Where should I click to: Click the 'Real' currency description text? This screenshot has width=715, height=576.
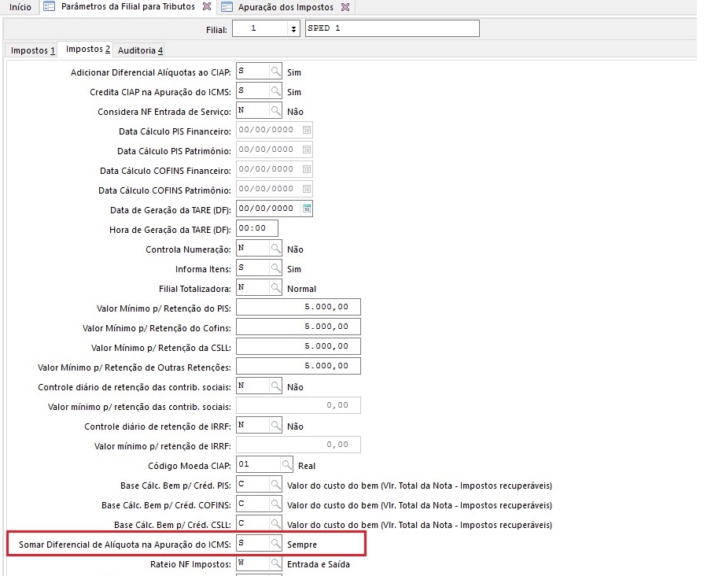pos(307,466)
